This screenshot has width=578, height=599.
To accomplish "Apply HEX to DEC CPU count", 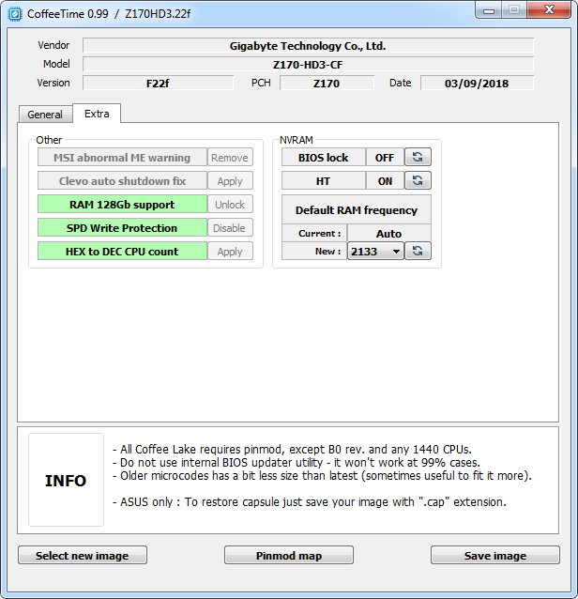I will 230,252.
